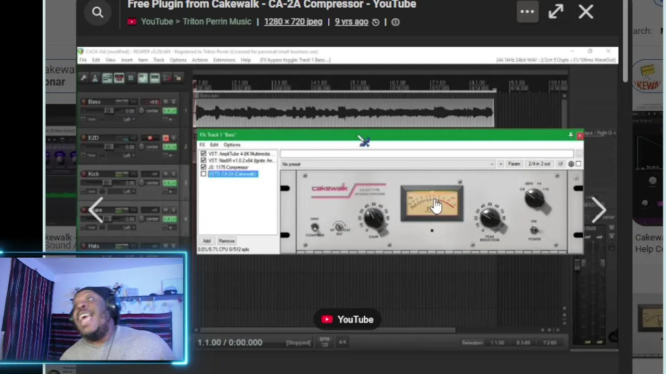Screen dimensions: 666x374
Task: Uncheck the VST: AmpliTube 4 checkbox
Action: coord(203,154)
